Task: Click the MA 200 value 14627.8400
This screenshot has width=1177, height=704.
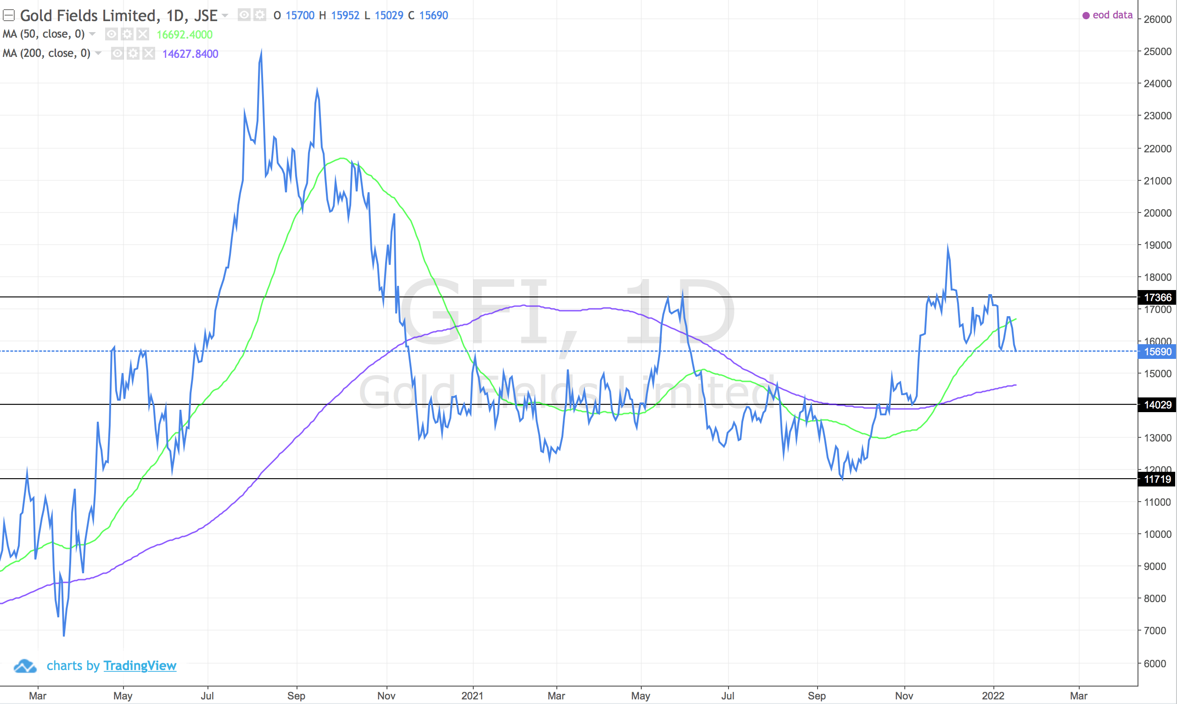Action: coord(190,54)
